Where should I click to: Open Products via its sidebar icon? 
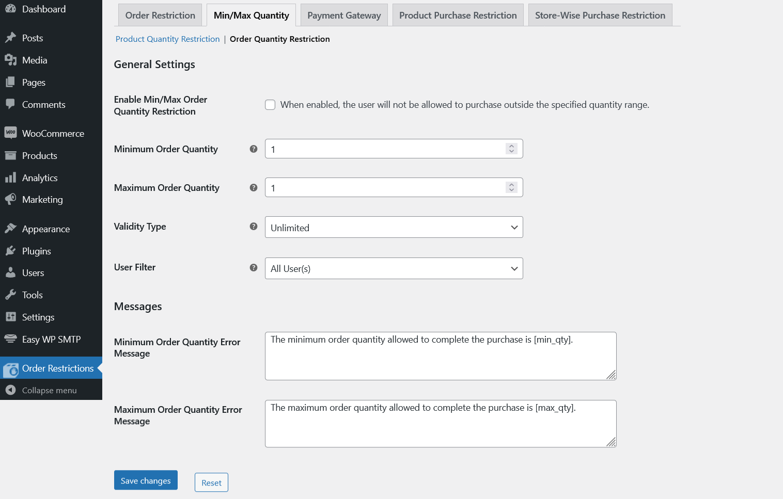click(11, 155)
